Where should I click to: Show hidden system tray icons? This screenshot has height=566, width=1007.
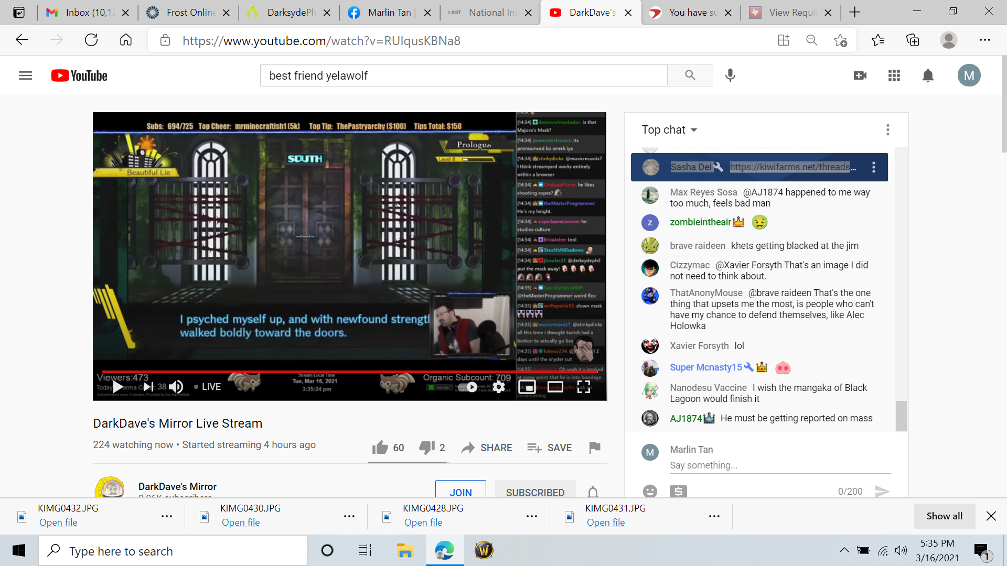[844, 550]
